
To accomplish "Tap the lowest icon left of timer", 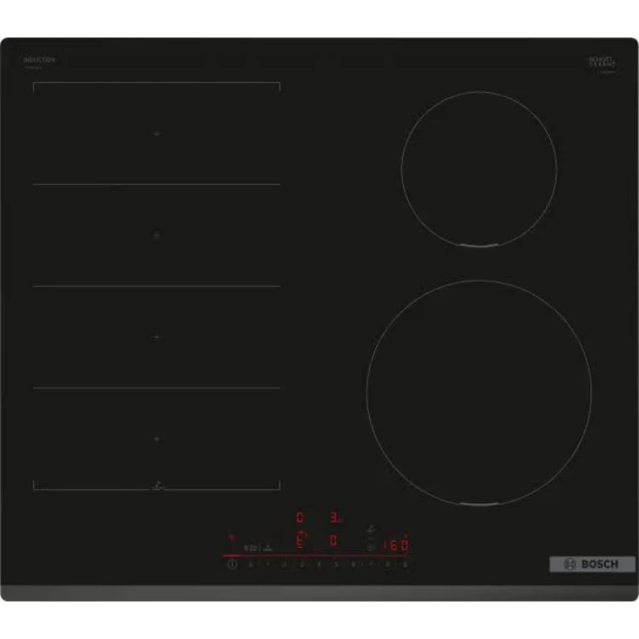I will click(371, 548).
